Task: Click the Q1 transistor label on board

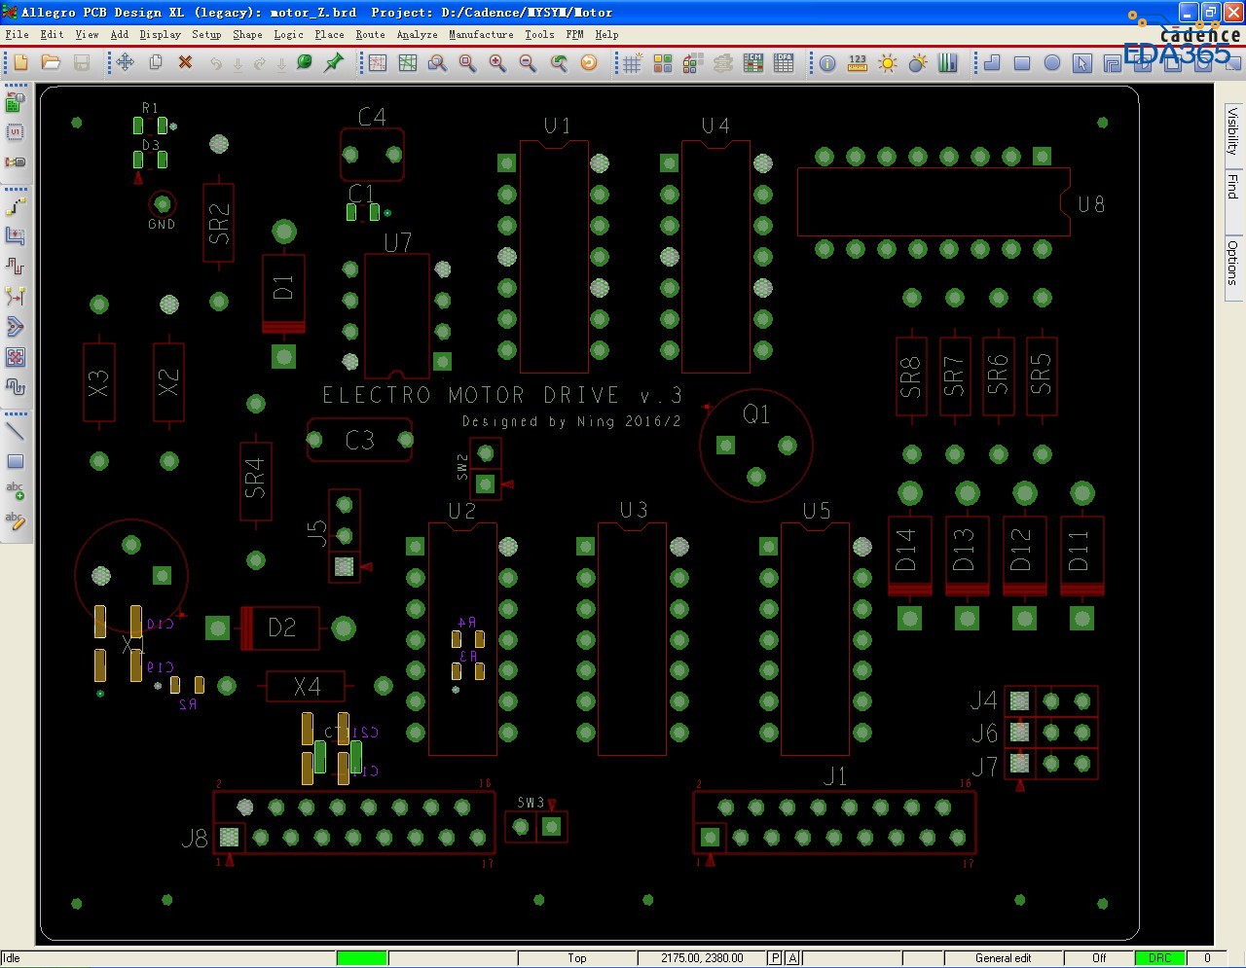Action: tap(756, 414)
